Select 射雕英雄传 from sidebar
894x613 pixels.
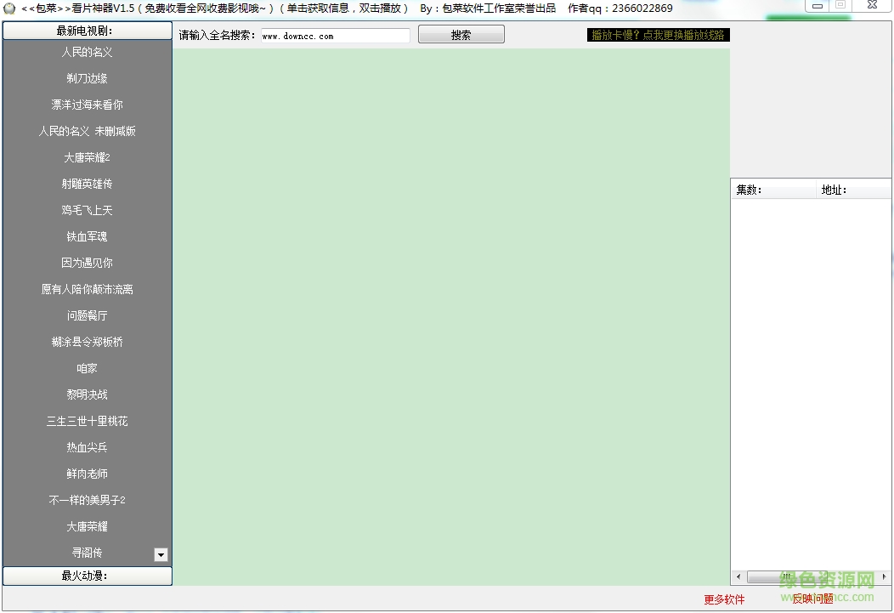[x=88, y=184]
